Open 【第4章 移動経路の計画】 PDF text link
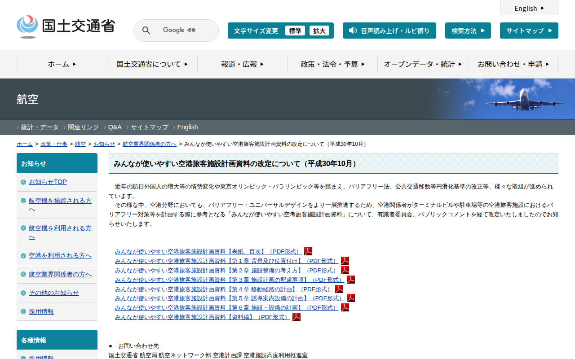 pyautogui.click(x=224, y=289)
